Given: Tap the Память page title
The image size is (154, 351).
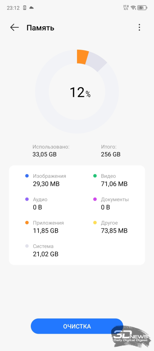Looking at the screenshot, I should coord(40,28).
